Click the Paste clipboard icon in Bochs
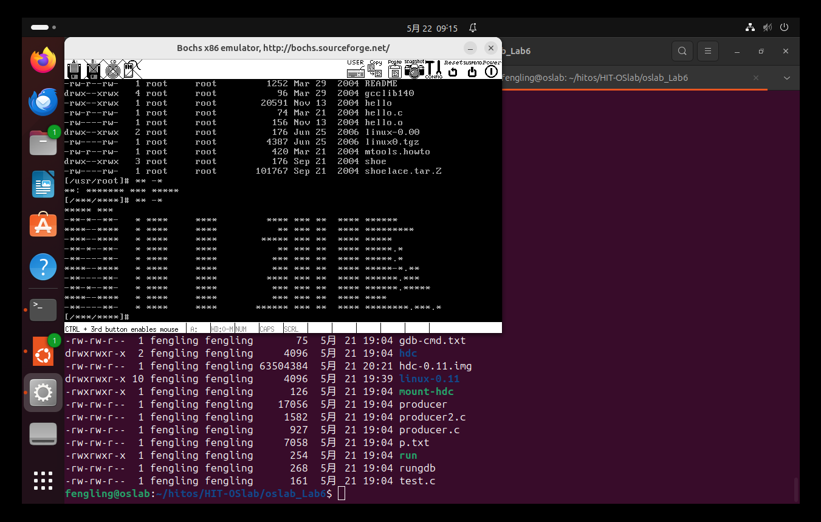Screen dimensions: 821x522 tap(395, 70)
